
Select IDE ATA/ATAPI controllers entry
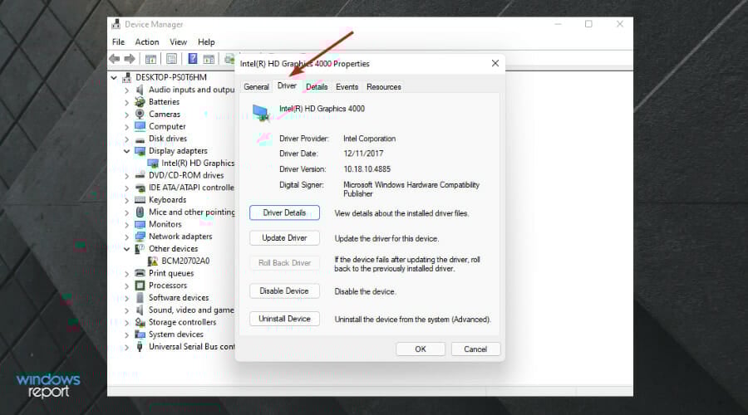pos(191,188)
